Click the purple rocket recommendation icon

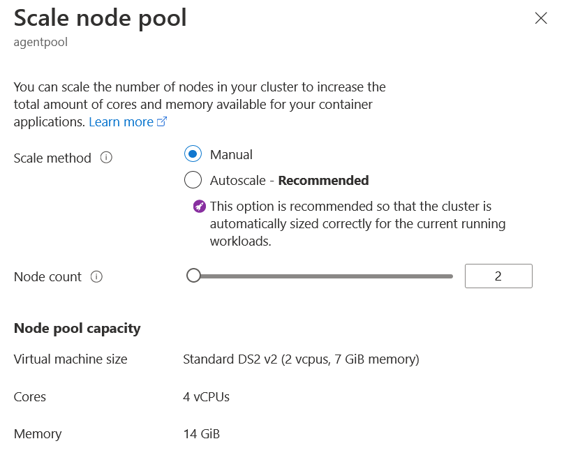coord(200,207)
